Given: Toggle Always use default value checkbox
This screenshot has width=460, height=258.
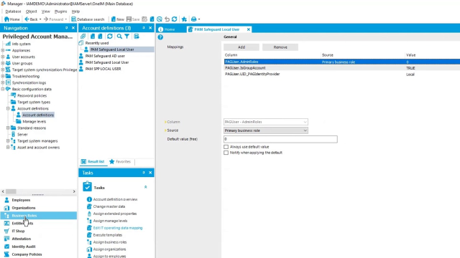Looking at the screenshot, I should (226, 147).
